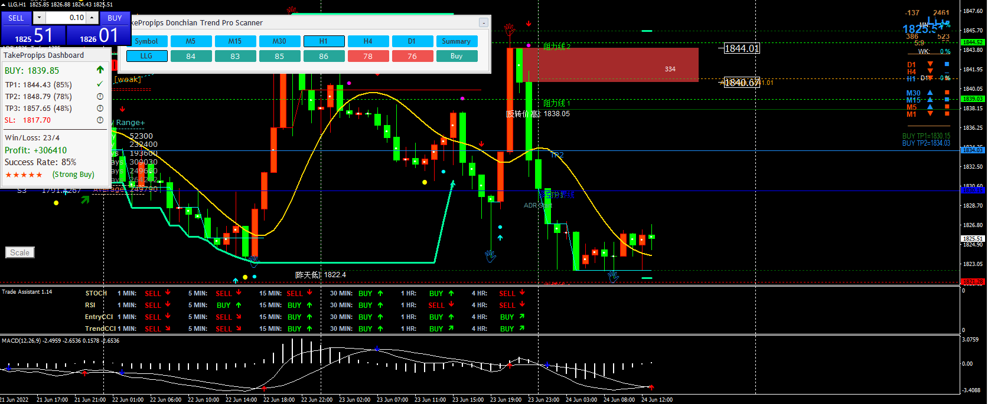Click the red D1 score cell 76
Screen dimensions: 988x404
coord(412,56)
